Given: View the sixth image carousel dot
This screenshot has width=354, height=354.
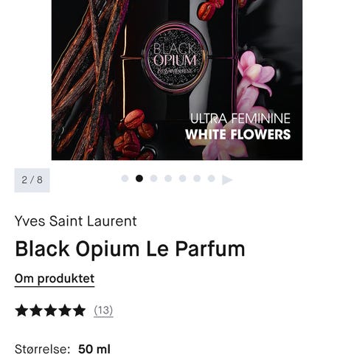Looking at the screenshot, I should (x=197, y=178).
